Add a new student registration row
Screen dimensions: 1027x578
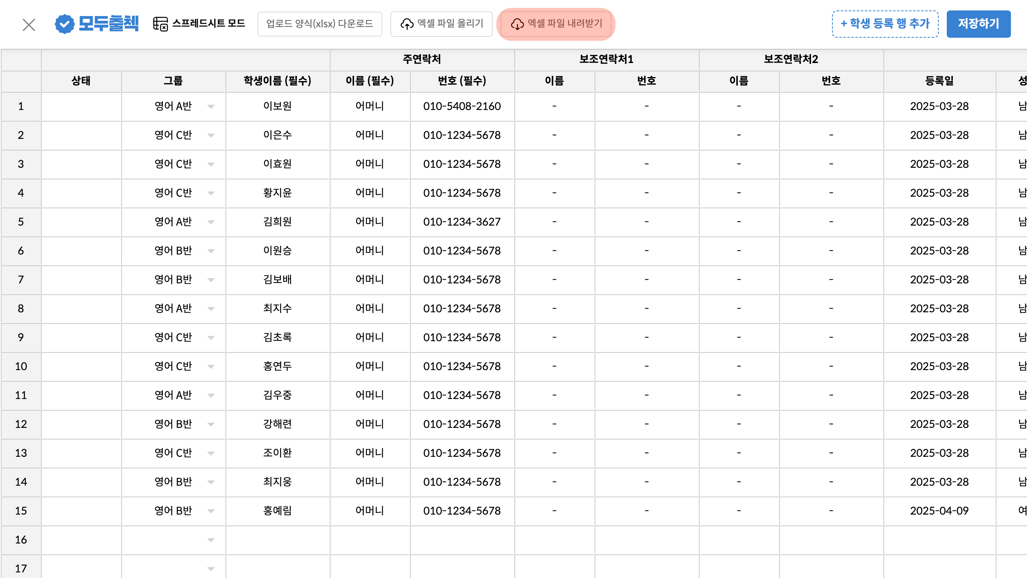tap(885, 24)
